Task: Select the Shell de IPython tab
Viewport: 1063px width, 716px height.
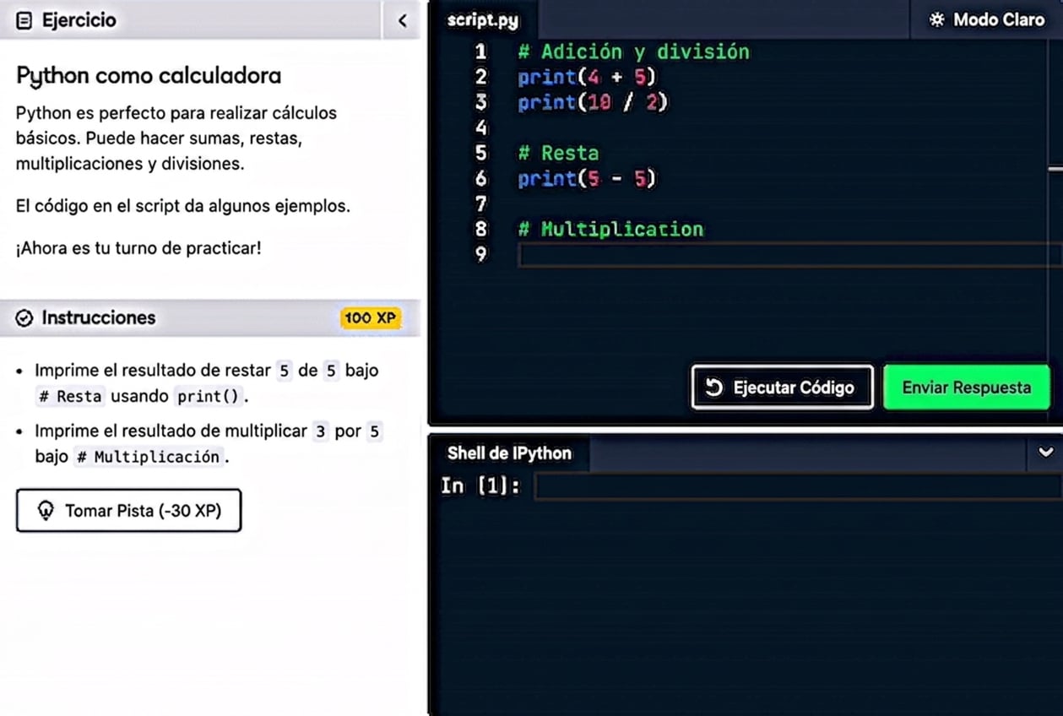Action: [x=509, y=453]
